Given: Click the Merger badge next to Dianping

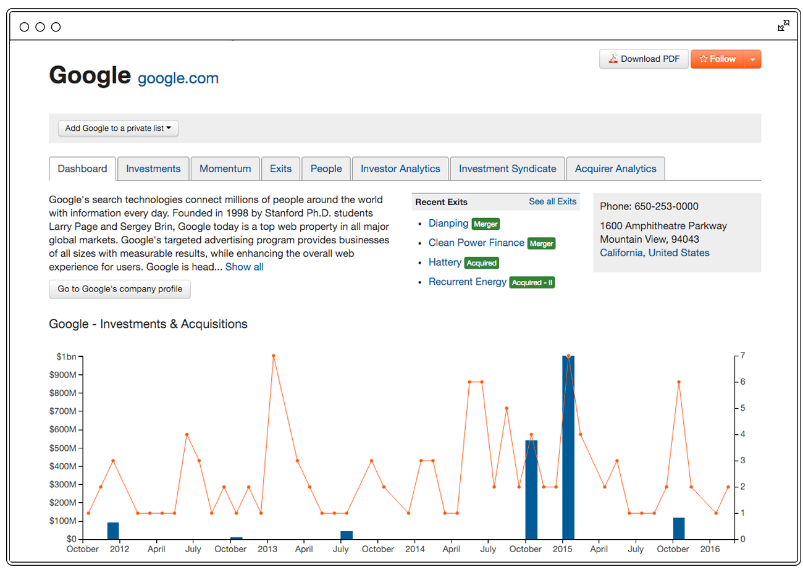Looking at the screenshot, I should [486, 224].
